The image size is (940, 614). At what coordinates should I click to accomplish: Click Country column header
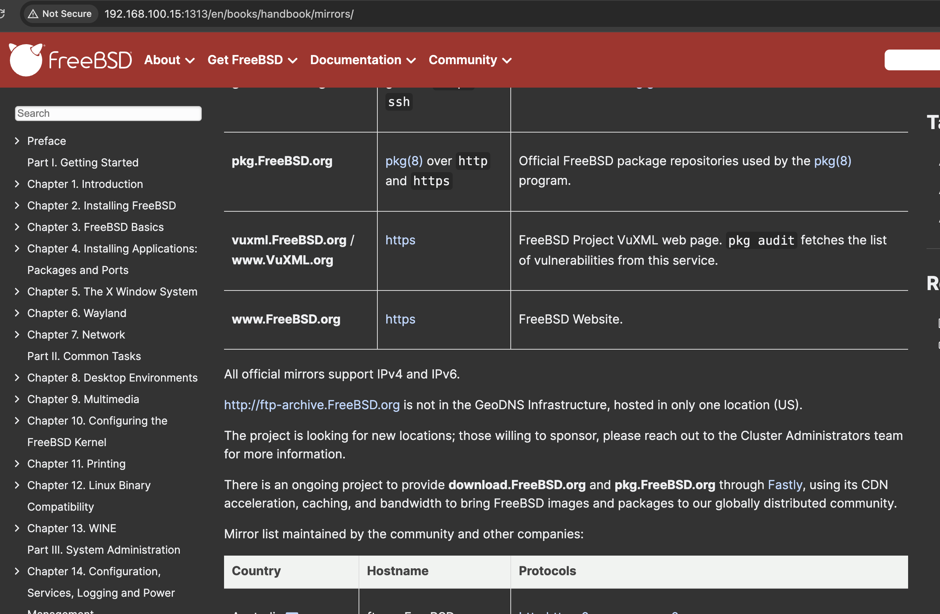[x=291, y=571]
